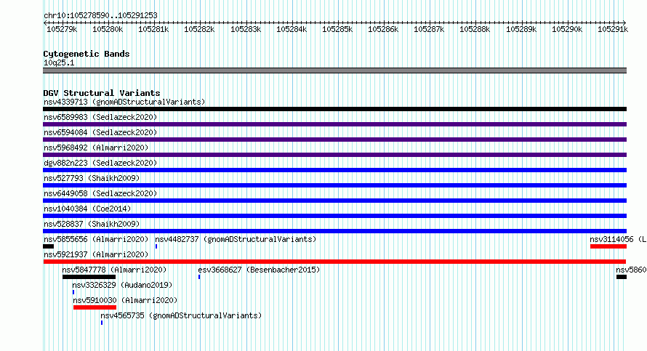Click the blue nsv527793 variant bar
647x351 pixels.
[334, 185]
